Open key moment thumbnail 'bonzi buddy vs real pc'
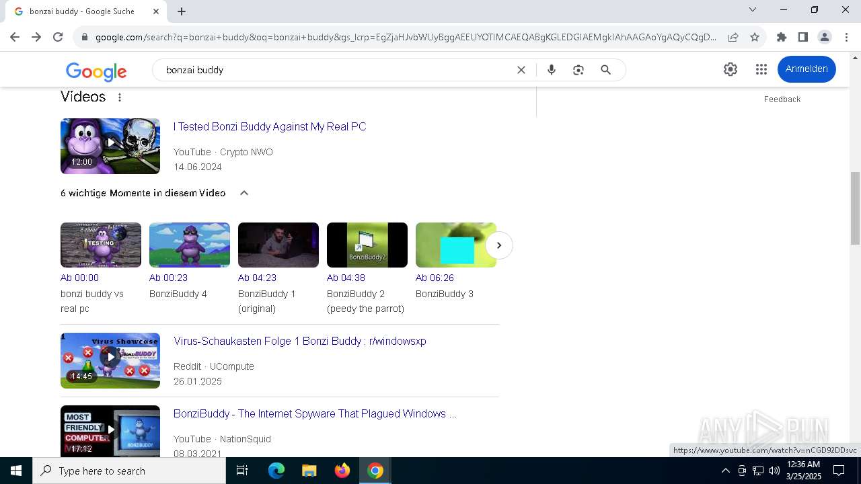Viewport: 861px width, 484px height. (x=101, y=245)
